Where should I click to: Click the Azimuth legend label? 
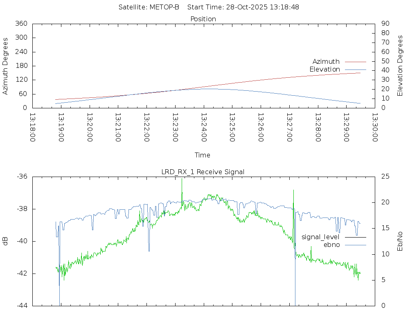326,62
